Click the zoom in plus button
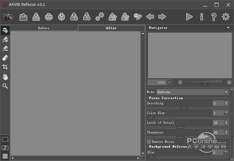This screenshot has width=234, height=161. [229, 82]
